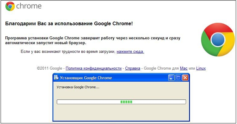Click the 'Установка Google Chrome…' status text
The height and width of the screenshot is (124, 237).
click(x=78, y=87)
